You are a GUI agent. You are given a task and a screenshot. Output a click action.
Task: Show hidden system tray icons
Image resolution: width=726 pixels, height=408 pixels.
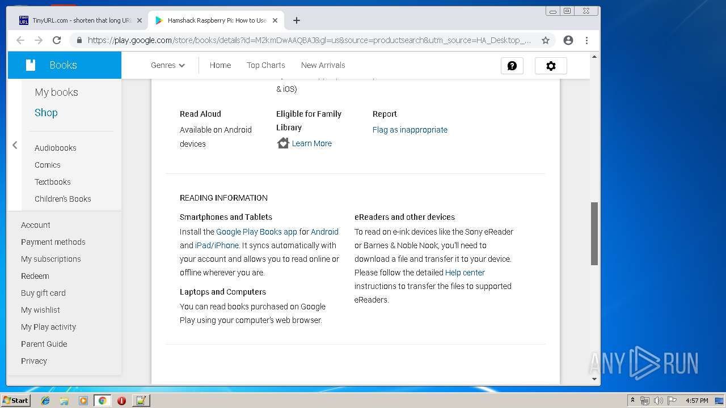tap(632, 401)
